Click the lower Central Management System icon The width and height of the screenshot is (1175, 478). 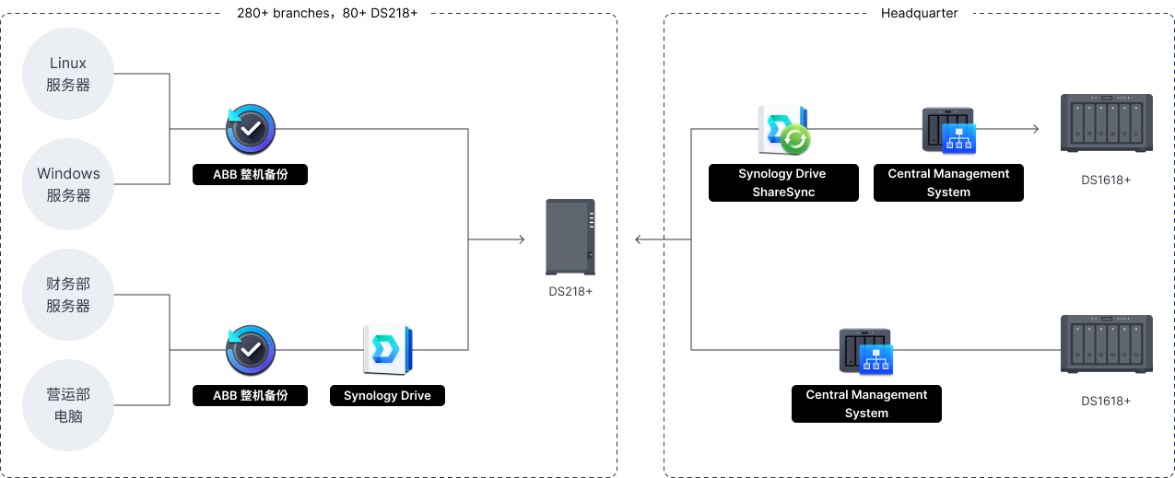pos(867,351)
